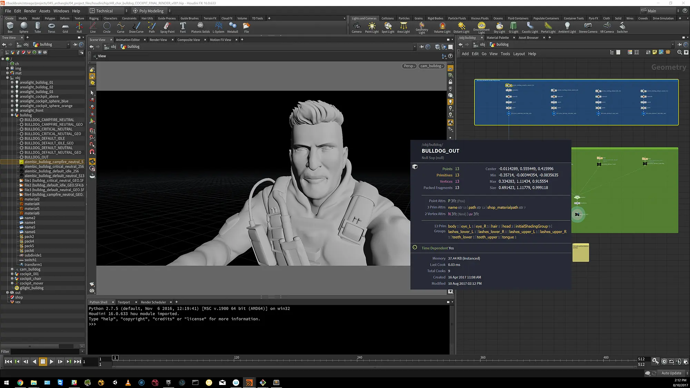Open the Render menu
690x388 pixels.
30,11
